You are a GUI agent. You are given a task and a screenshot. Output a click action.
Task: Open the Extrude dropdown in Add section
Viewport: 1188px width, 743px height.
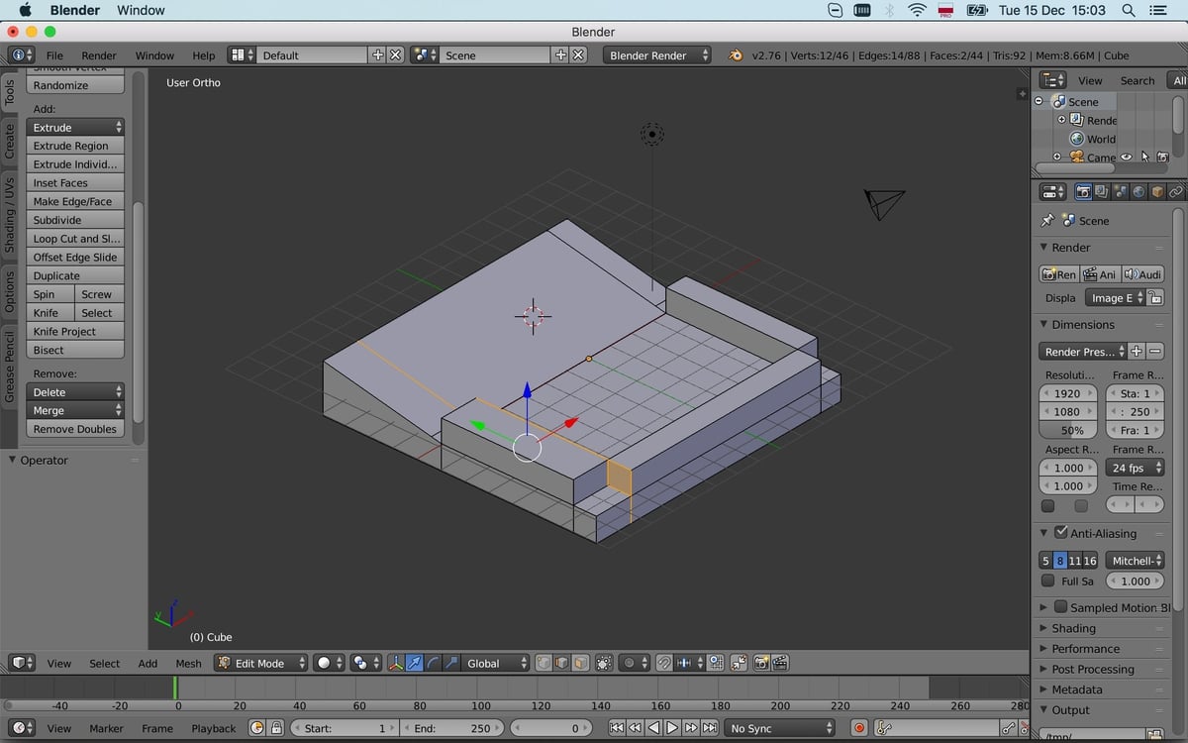pyautogui.click(x=75, y=127)
